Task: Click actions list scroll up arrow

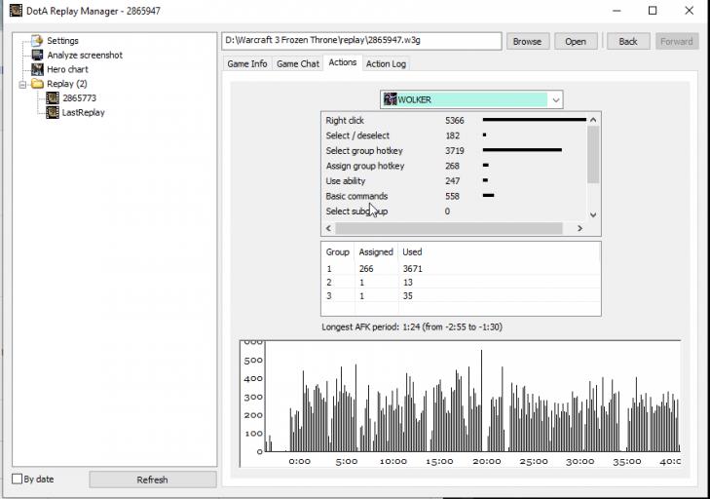Action: pyautogui.click(x=593, y=120)
